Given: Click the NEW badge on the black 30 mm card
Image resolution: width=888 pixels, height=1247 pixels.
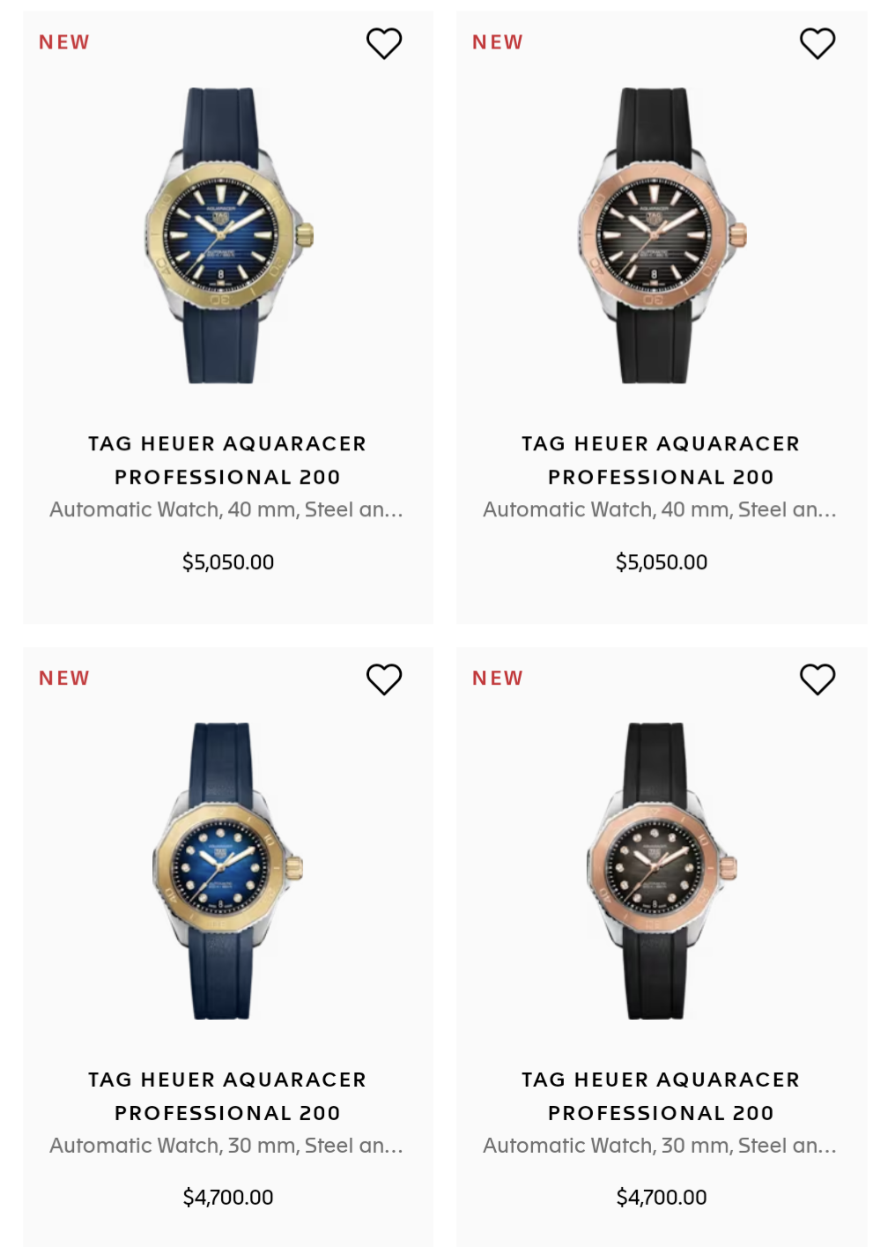Looking at the screenshot, I should point(498,678).
